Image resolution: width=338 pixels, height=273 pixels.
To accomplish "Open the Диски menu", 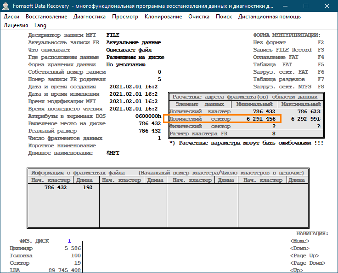I will [11, 17].
